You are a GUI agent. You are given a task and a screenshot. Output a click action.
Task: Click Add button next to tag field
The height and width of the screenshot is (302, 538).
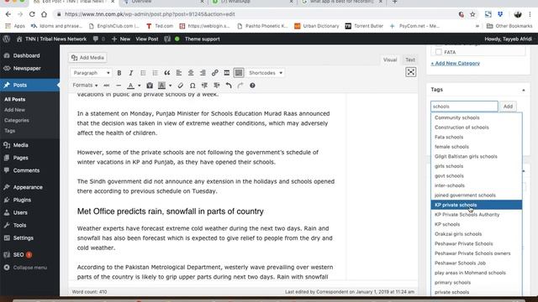tap(508, 107)
